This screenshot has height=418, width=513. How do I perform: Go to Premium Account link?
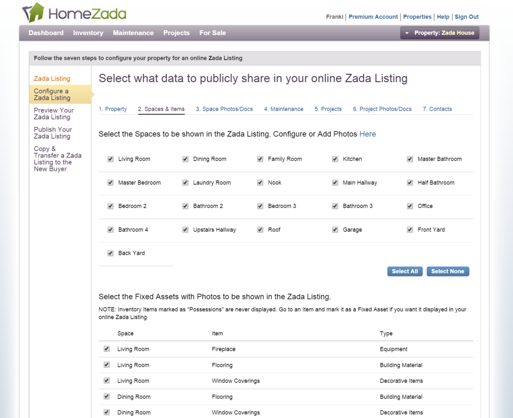[x=373, y=17]
